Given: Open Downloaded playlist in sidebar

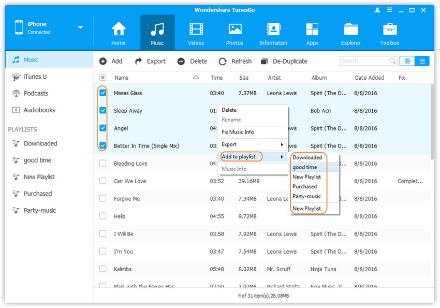Looking at the screenshot, I should pos(49,143).
